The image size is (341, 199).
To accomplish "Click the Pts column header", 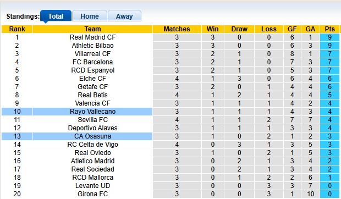I will coord(329,29).
